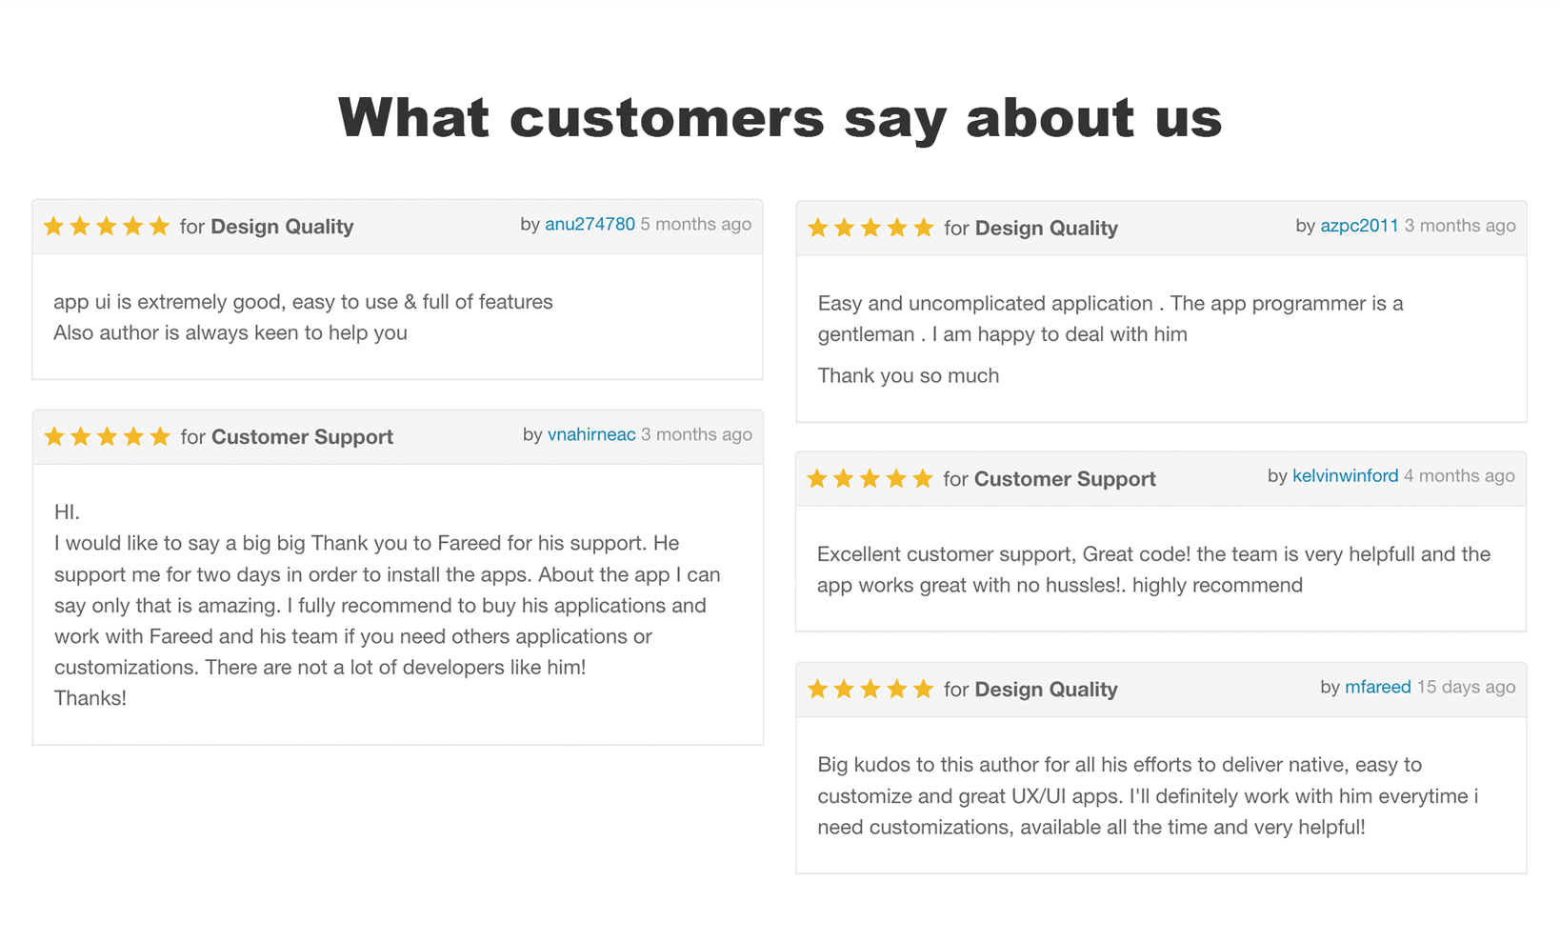Screen dimensions: 1560x942
Task: Click the 'Big kudos to this author' review text
Action: pos(1148,796)
